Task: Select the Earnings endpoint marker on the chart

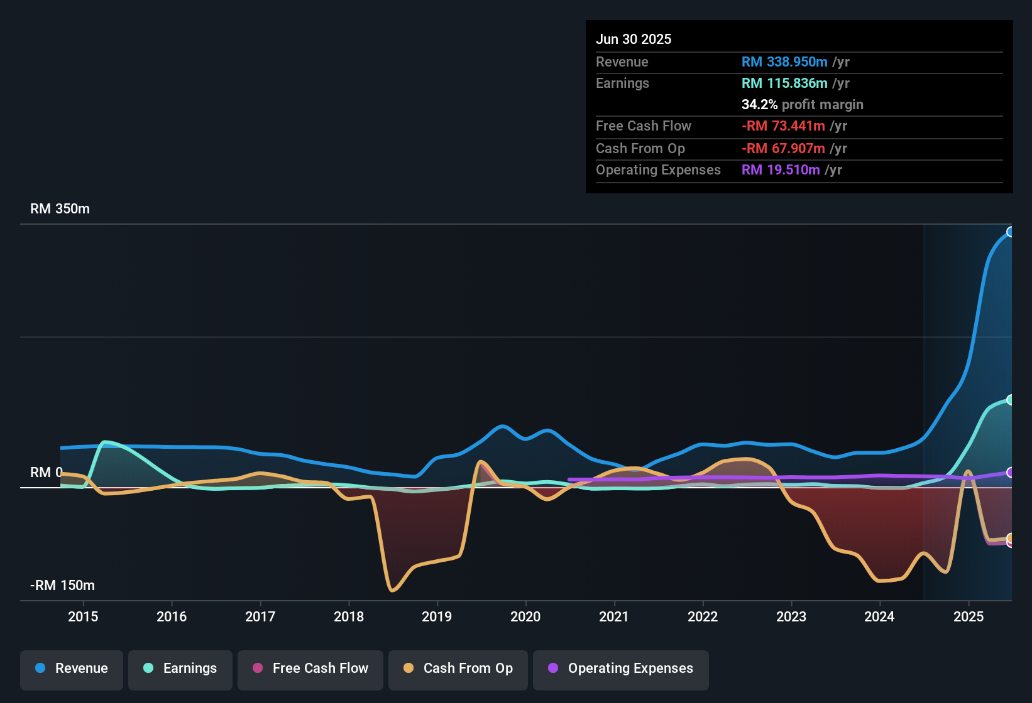Action: [x=1011, y=399]
